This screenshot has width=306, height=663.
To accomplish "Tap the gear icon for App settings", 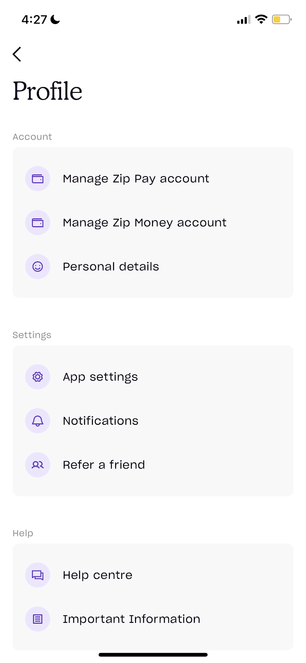I will tap(38, 377).
